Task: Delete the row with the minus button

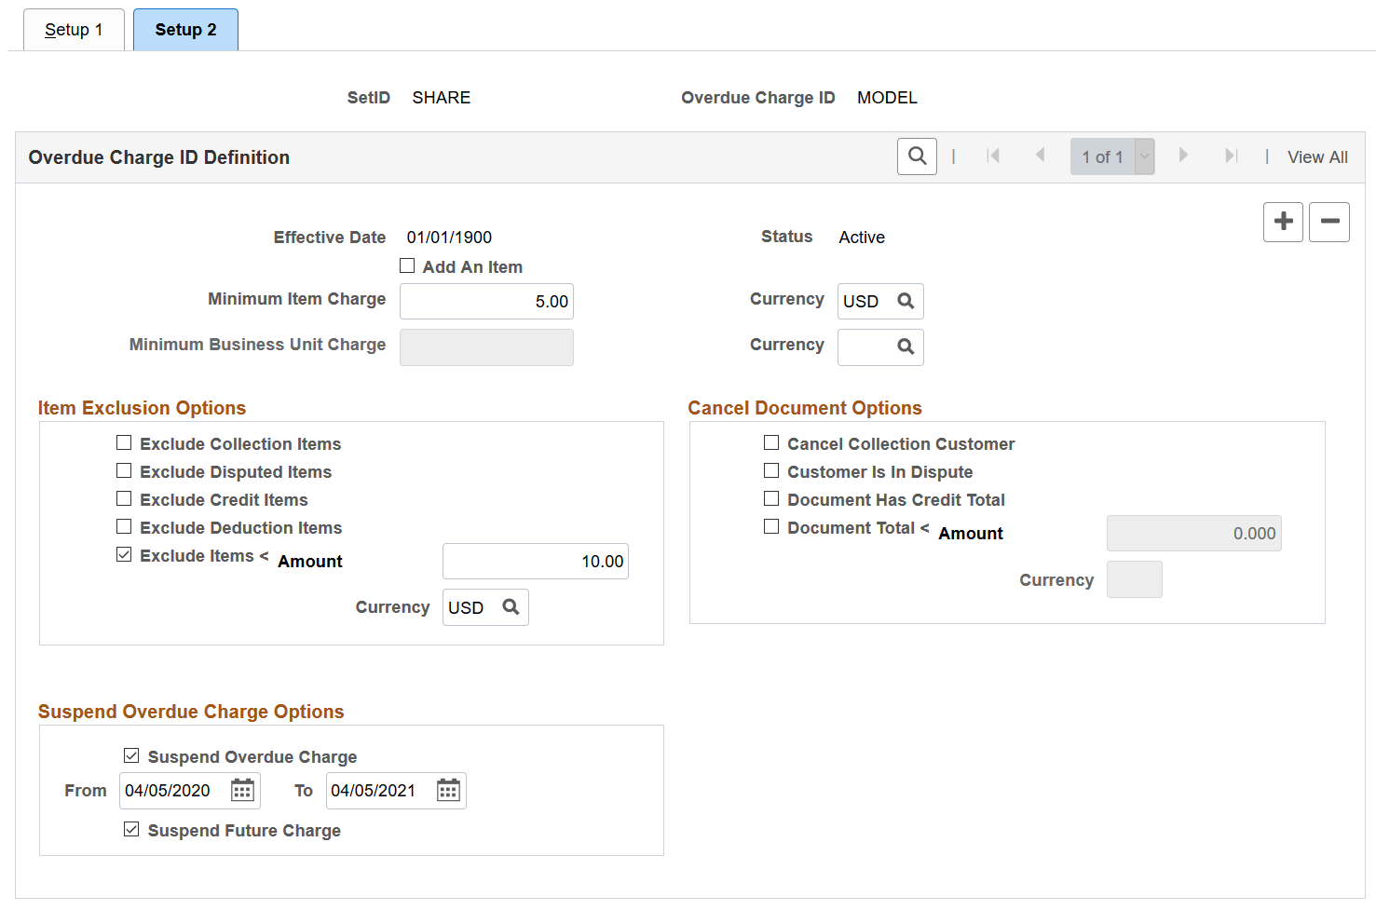Action: pos(1329,222)
